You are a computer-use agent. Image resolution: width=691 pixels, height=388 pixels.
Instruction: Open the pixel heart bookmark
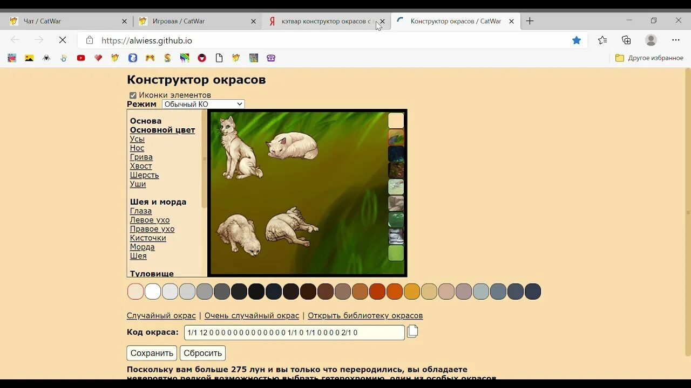point(98,58)
